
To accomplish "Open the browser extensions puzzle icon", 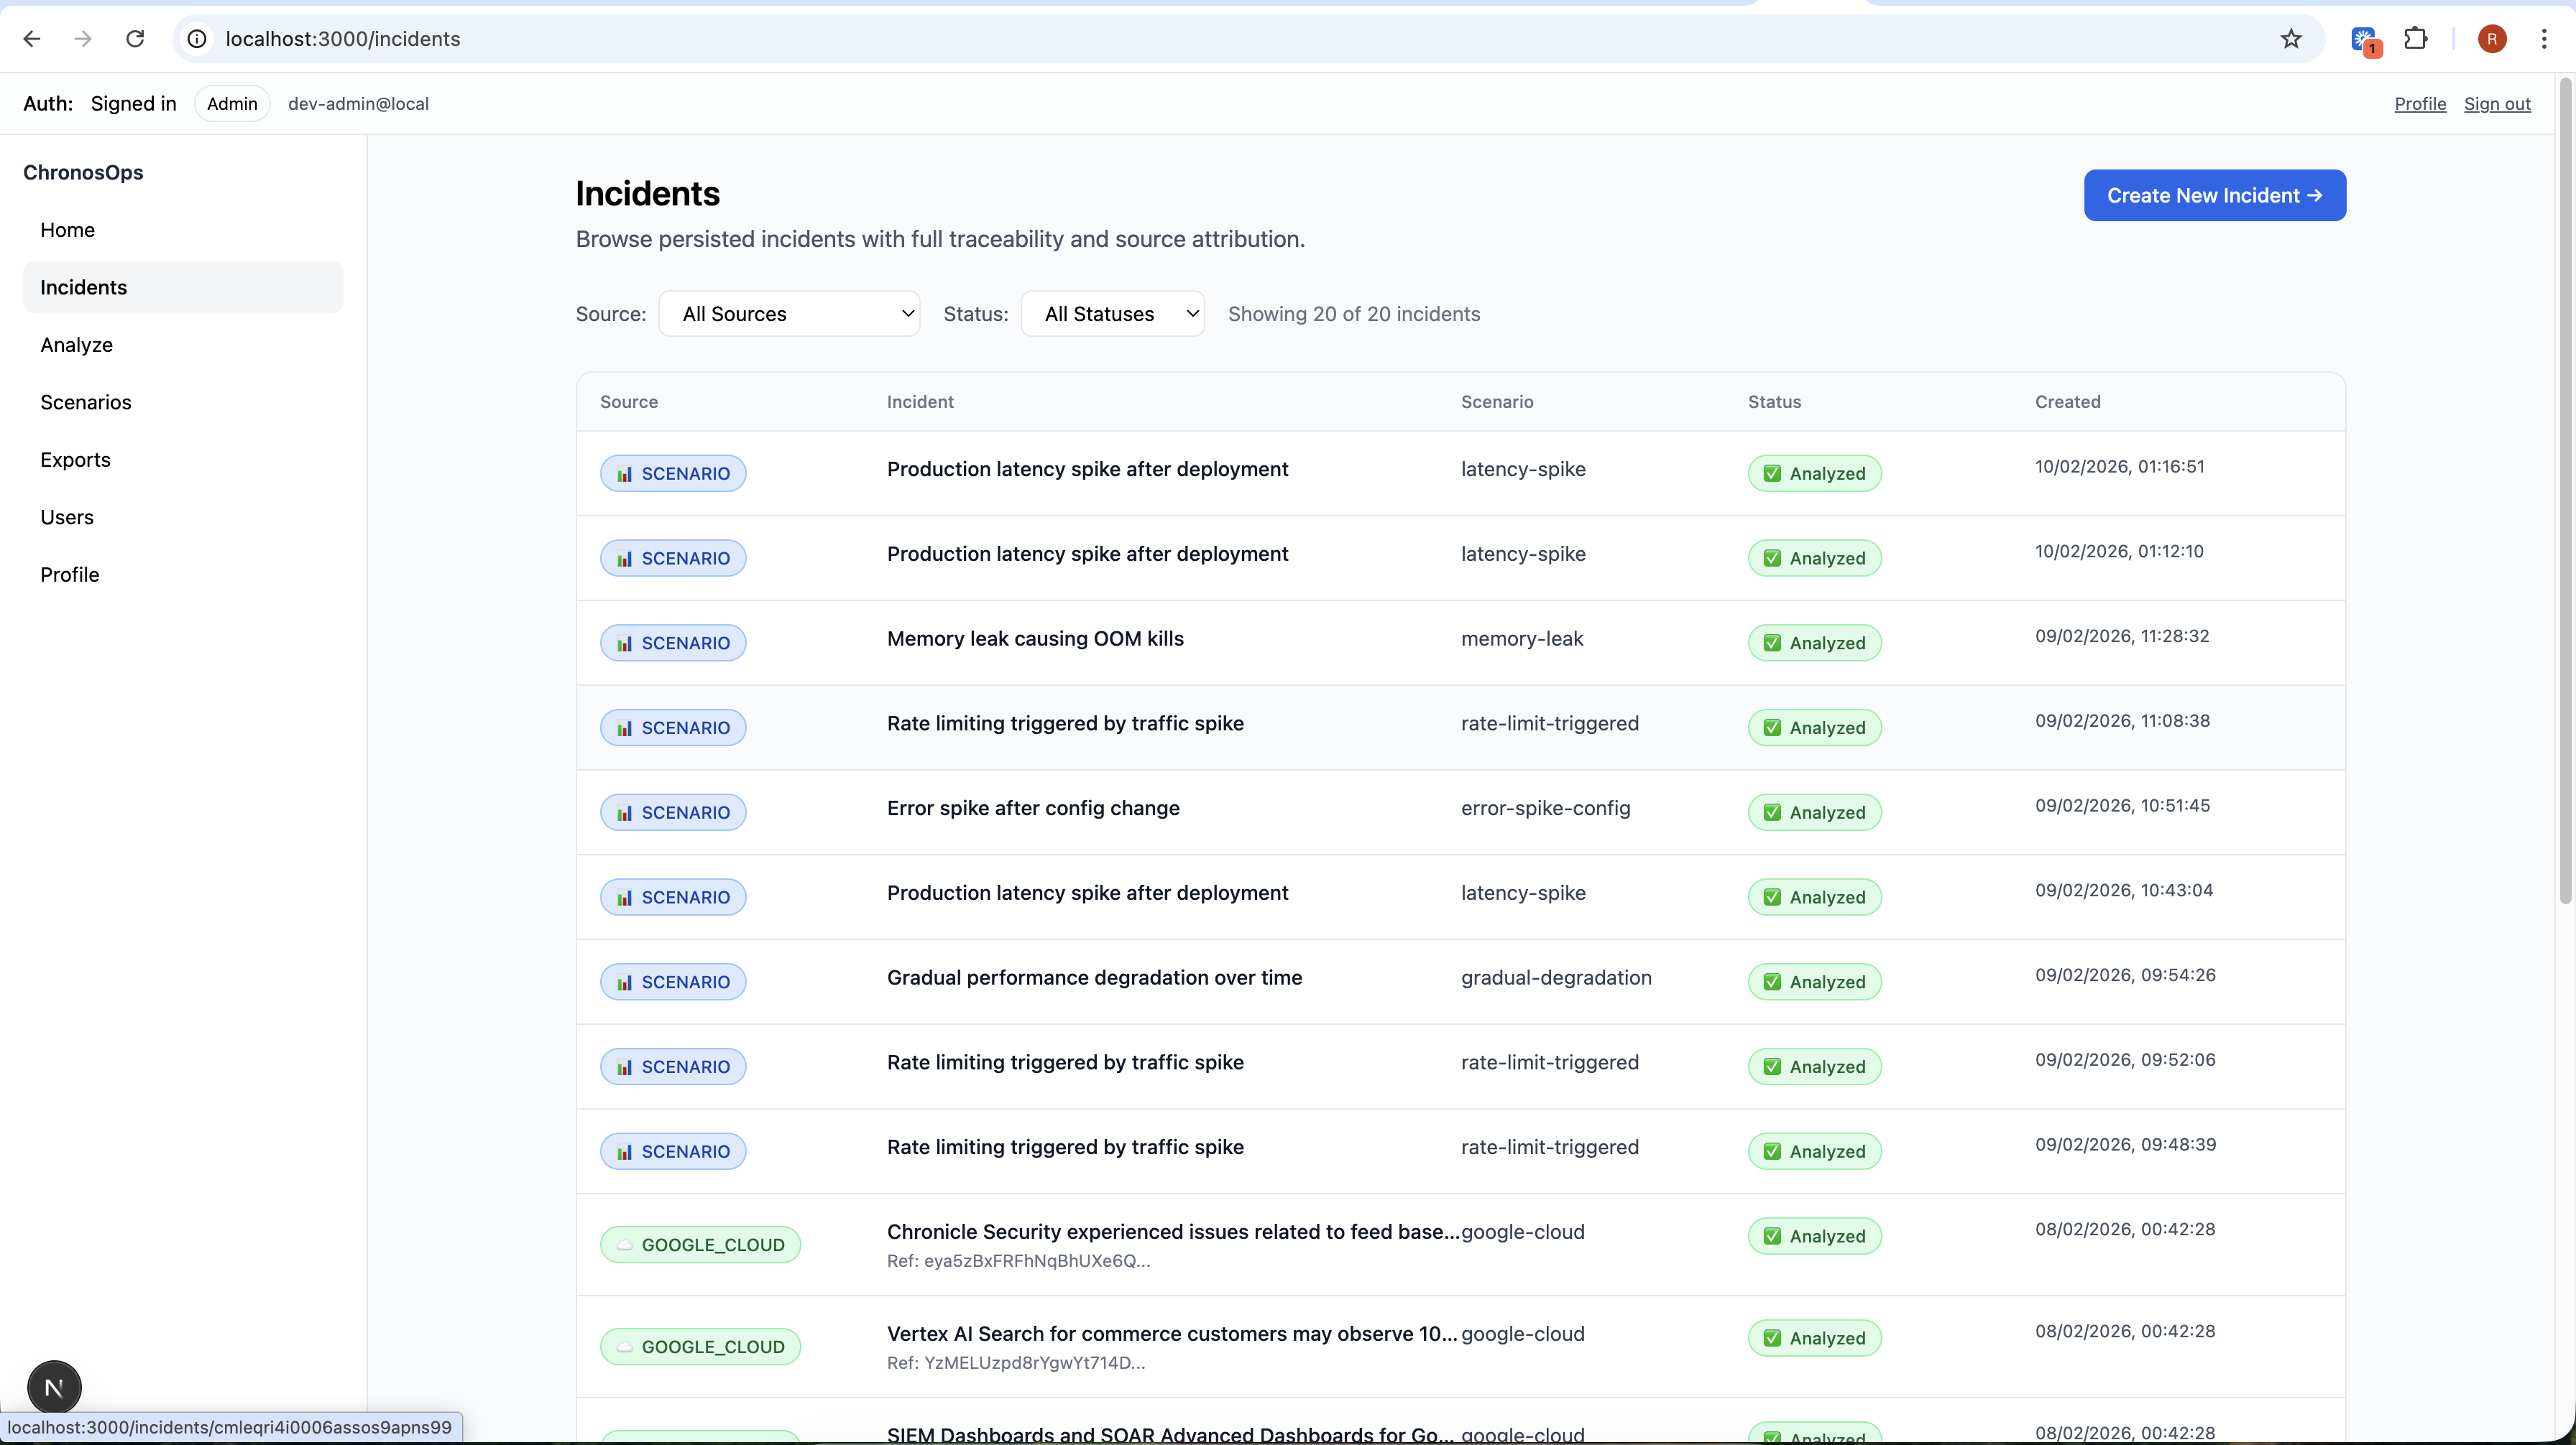I will pyautogui.click(x=2416, y=39).
